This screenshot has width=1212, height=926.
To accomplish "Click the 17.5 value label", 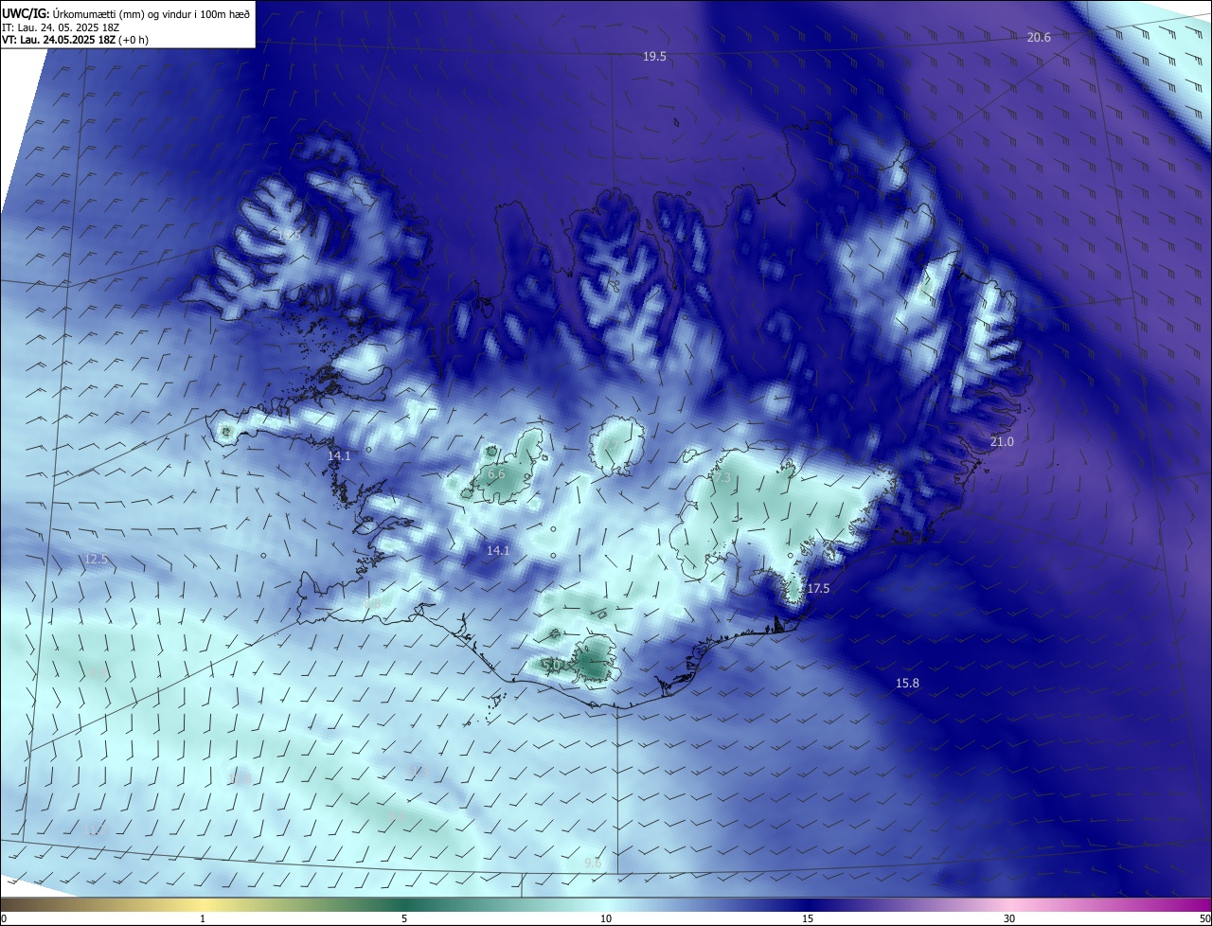I will point(818,588).
